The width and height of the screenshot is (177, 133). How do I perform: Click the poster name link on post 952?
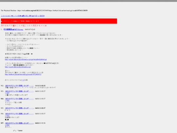click(x=19, y=86)
